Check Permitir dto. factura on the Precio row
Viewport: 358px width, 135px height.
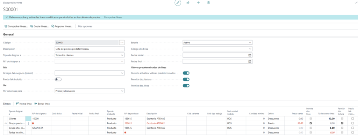(x=342, y=123)
